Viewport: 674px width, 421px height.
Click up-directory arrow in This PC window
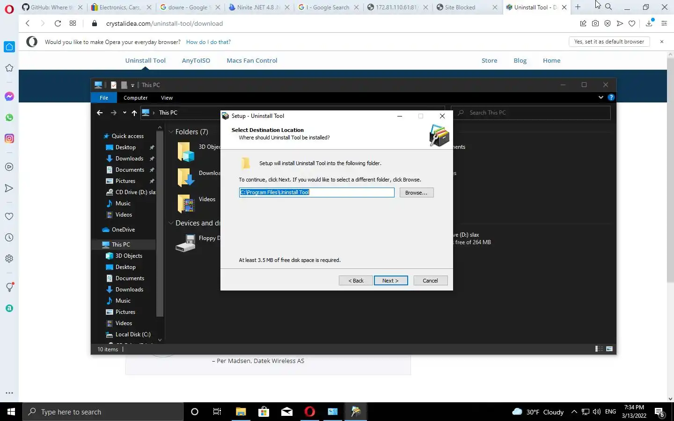click(x=134, y=113)
